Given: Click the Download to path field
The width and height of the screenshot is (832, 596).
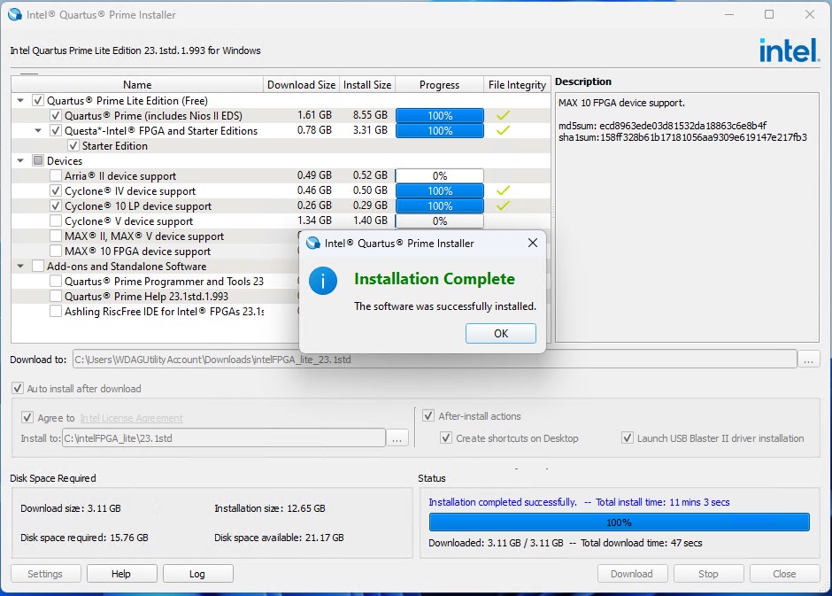Looking at the screenshot, I should (435, 360).
